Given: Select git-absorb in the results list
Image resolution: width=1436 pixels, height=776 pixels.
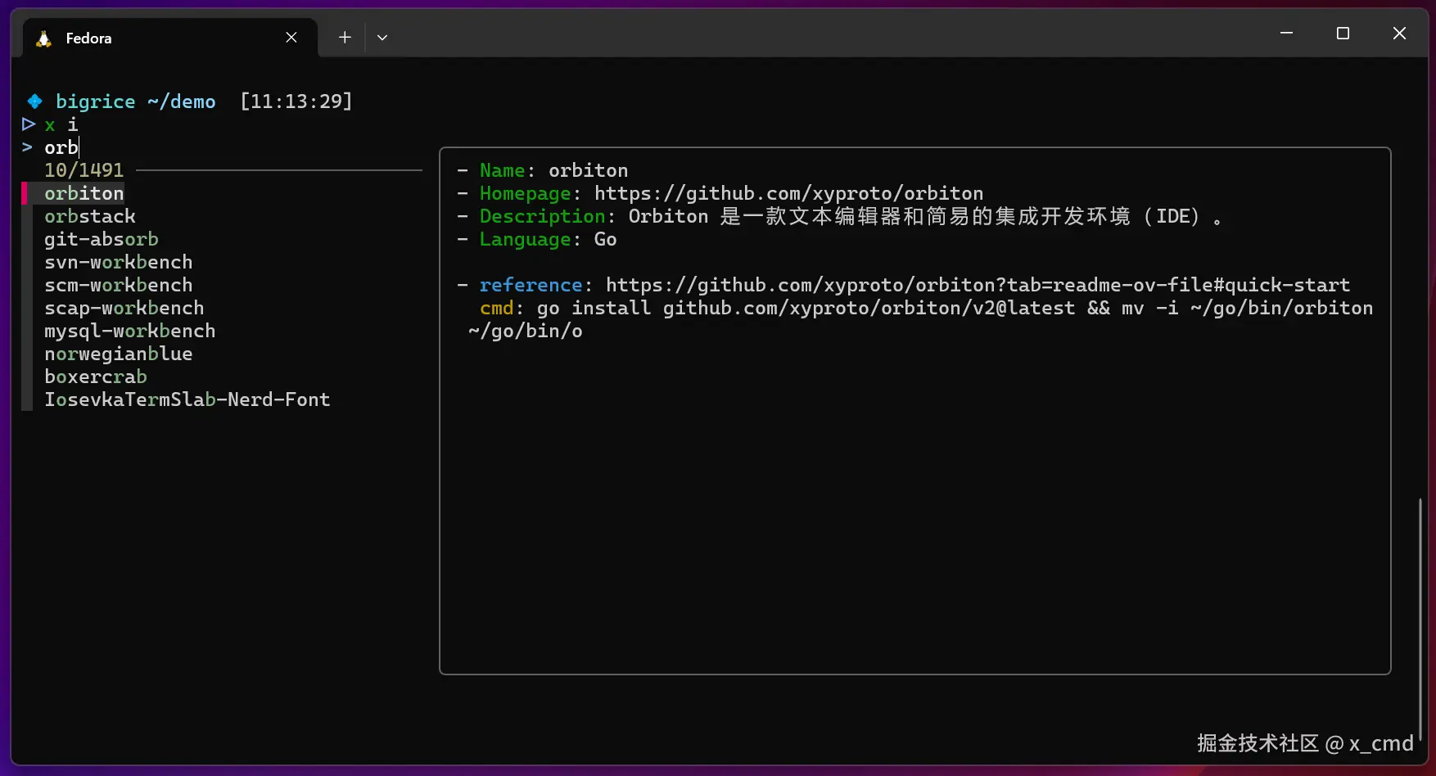Looking at the screenshot, I should pos(102,239).
